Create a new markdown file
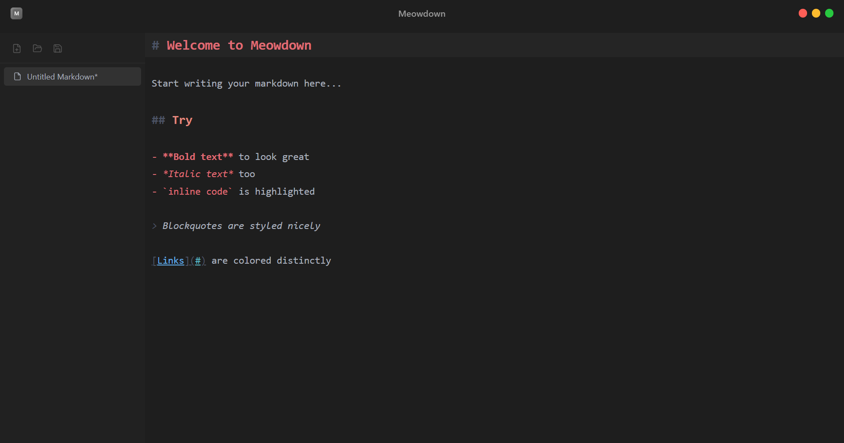844x443 pixels. click(17, 48)
